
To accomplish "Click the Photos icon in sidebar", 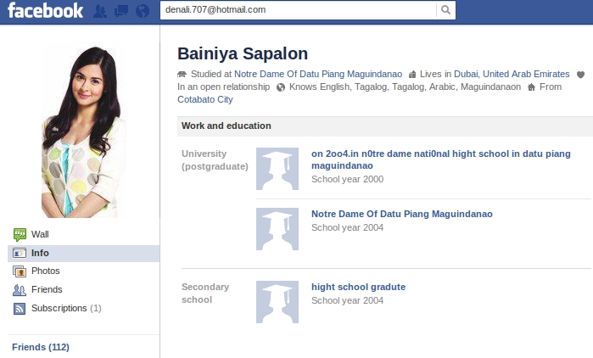I will pos(20,271).
